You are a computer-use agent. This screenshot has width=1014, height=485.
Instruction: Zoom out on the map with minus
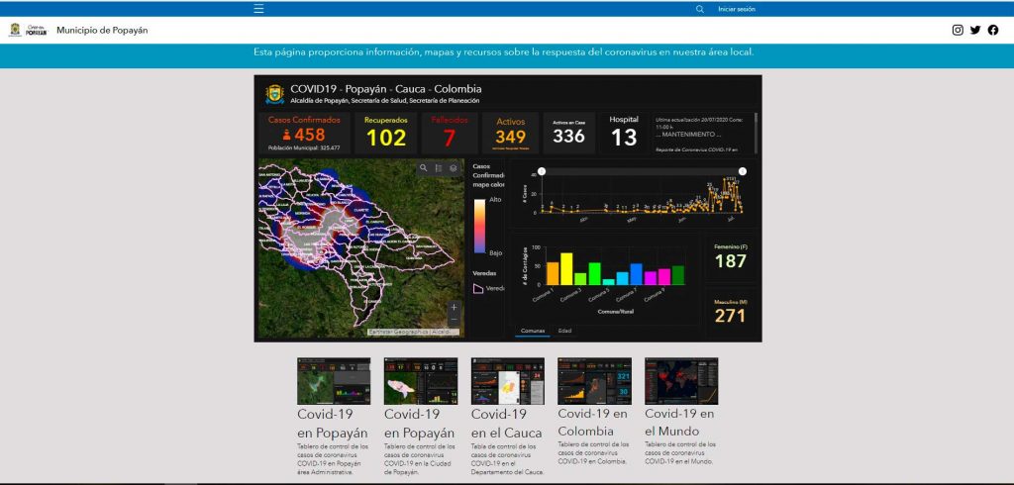pos(454,320)
